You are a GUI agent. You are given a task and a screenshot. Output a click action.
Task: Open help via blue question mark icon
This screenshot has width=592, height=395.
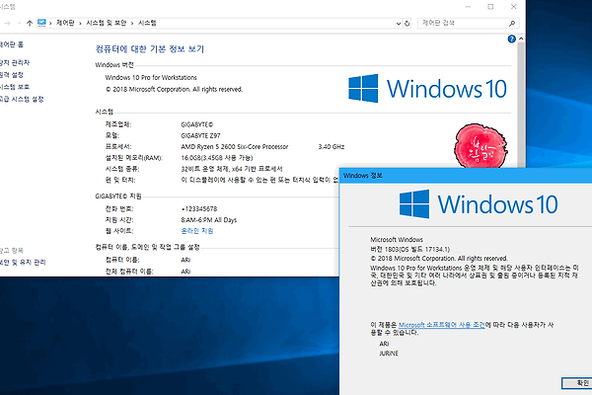(512, 39)
